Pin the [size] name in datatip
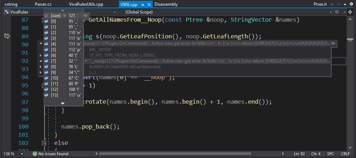The height and width of the screenshot is (158, 356). 64,16
